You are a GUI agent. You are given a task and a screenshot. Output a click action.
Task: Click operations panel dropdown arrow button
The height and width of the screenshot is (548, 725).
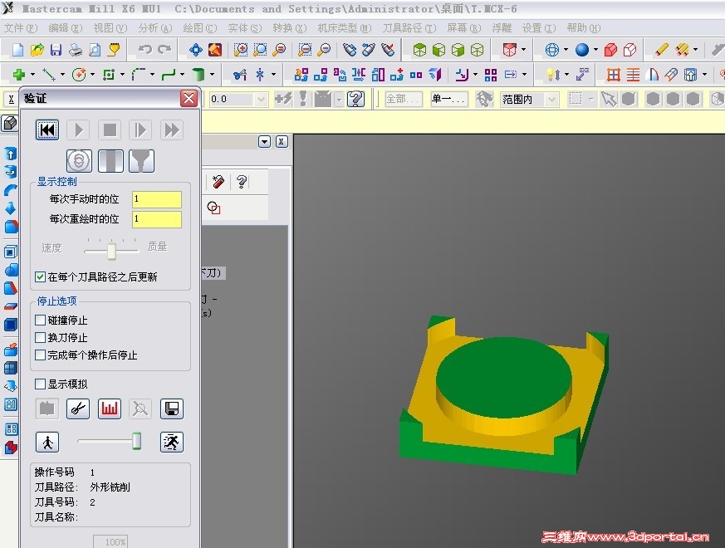pos(264,141)
